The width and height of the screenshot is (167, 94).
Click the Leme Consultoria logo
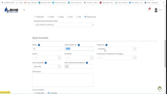point(11,10)
